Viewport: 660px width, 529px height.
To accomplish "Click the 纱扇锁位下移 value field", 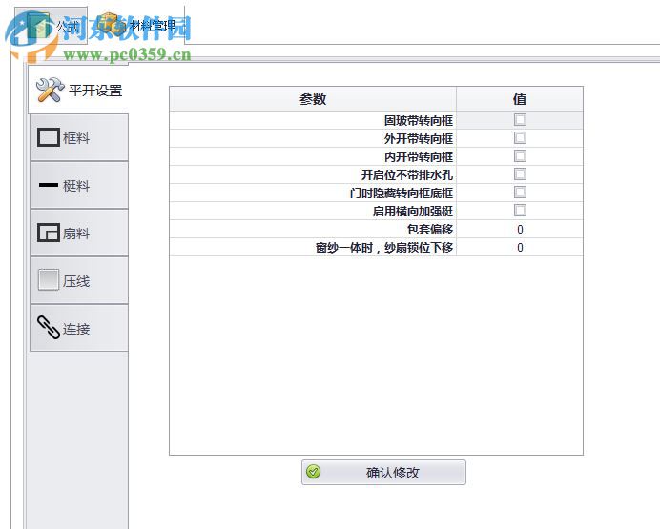I will pos(520,247).
